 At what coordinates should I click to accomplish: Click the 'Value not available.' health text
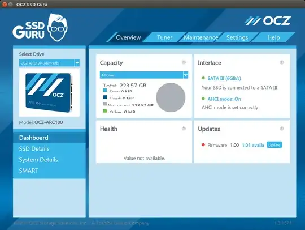pyautogui.click(x=145, y=158)
